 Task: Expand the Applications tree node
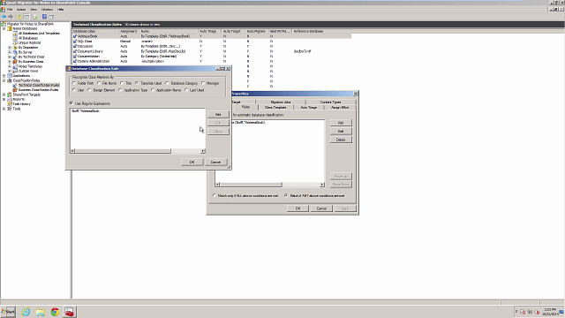point(4,76)
